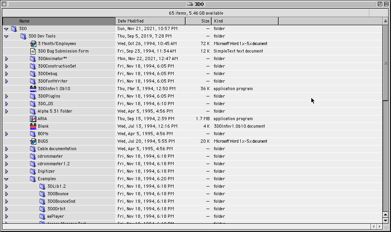Viewport: 391px width, 232px height.
Task: Collapse the 3DO root folder triangle
Action: tap(6, 29)
